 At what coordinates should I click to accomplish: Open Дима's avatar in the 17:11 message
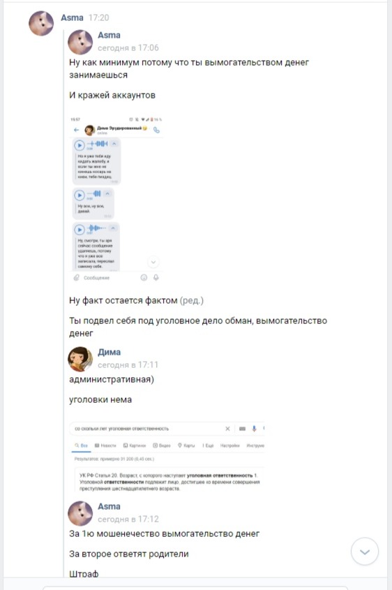(80, 359)
